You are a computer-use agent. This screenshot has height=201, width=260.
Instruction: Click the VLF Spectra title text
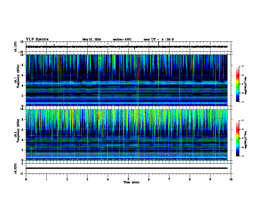click(37, 39)
